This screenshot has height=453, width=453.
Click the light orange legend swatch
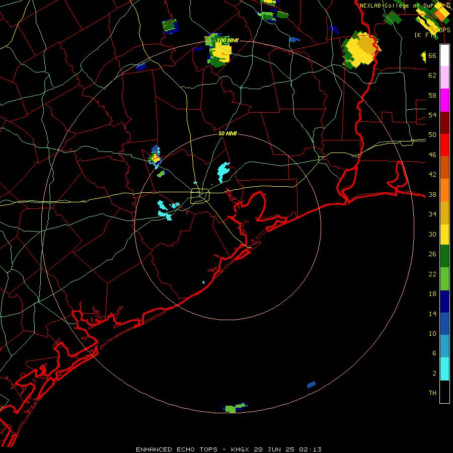(x=444, y=190)
